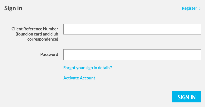Click the Password label text
The height and width of the screenshot is (107, 205).
click(49, 54)
